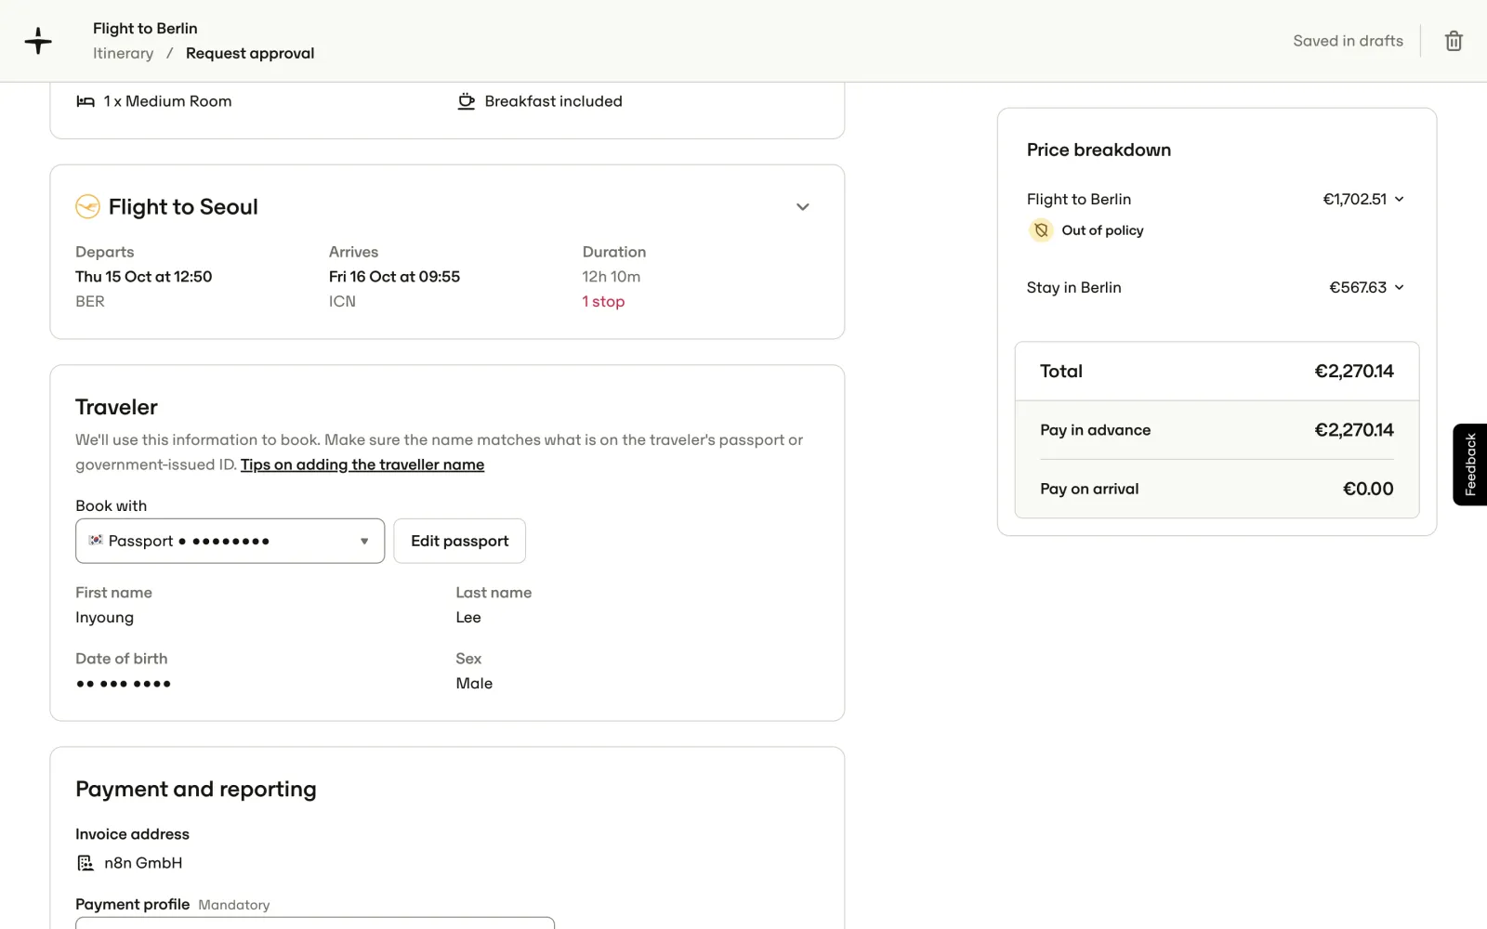Expand Stay in Berlin price details
1487x929 pixels.
1400,287
